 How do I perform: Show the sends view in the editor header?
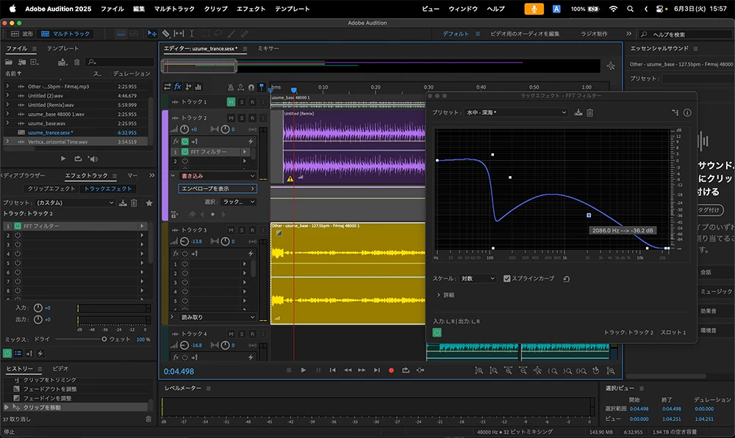click(x=188, y=87)
